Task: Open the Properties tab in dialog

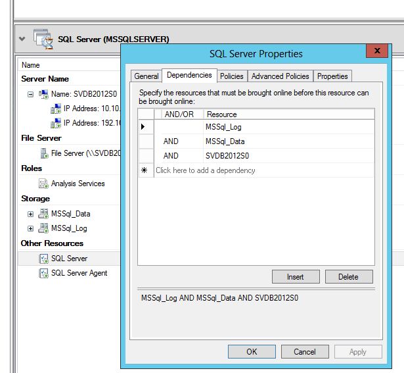Action: pos(332,76)
